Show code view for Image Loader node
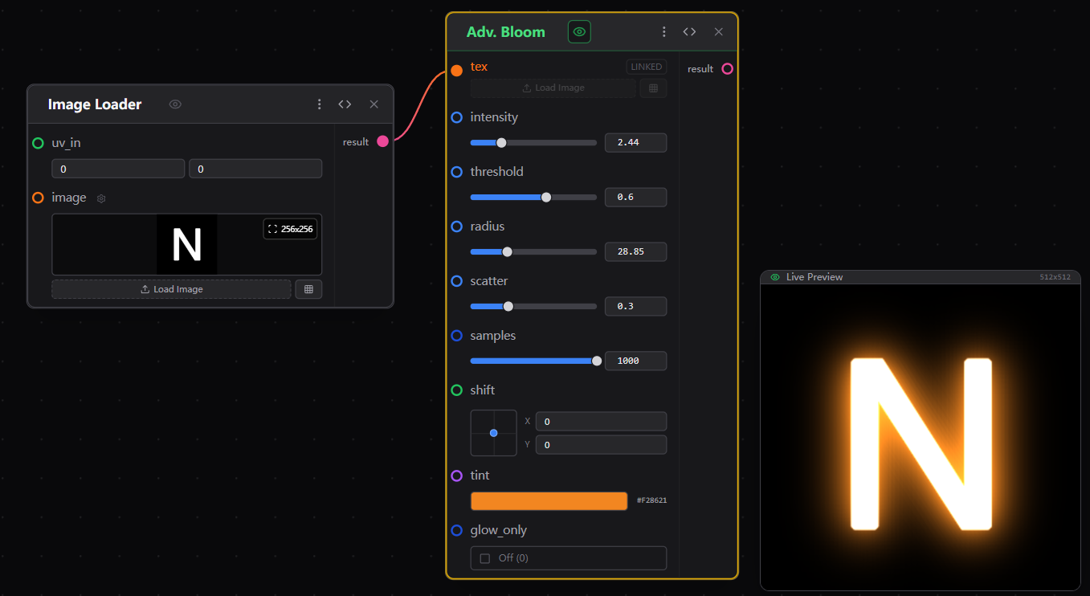Image resolution: width=1090 pixels, height=596 pixels. pos(345,104)
